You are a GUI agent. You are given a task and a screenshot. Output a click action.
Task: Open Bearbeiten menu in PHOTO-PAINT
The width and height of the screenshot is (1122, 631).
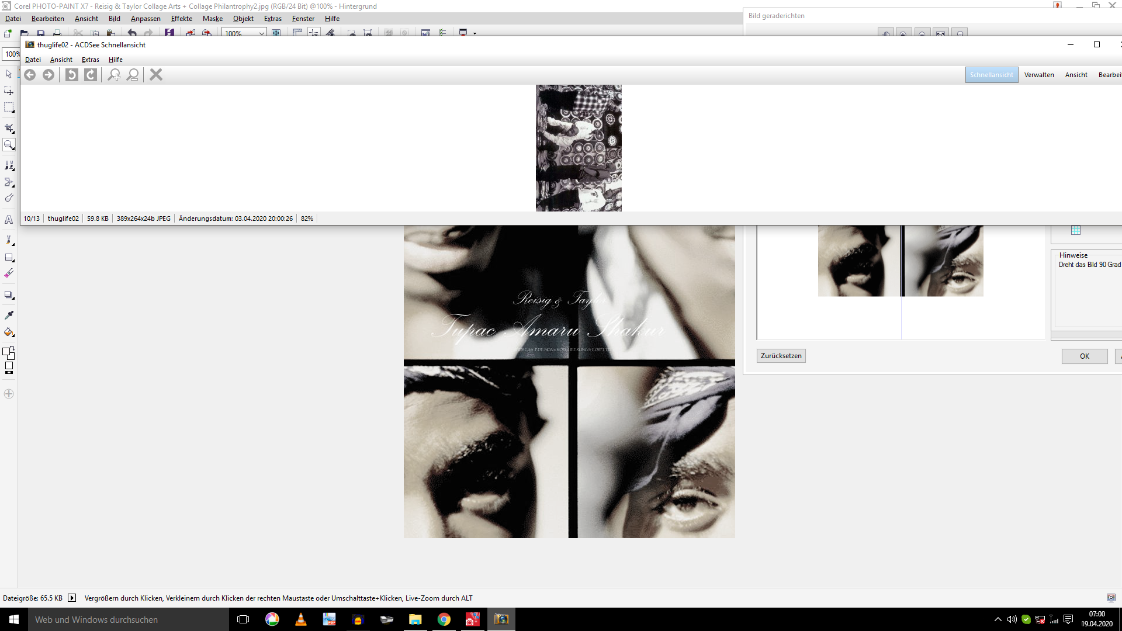48,19
